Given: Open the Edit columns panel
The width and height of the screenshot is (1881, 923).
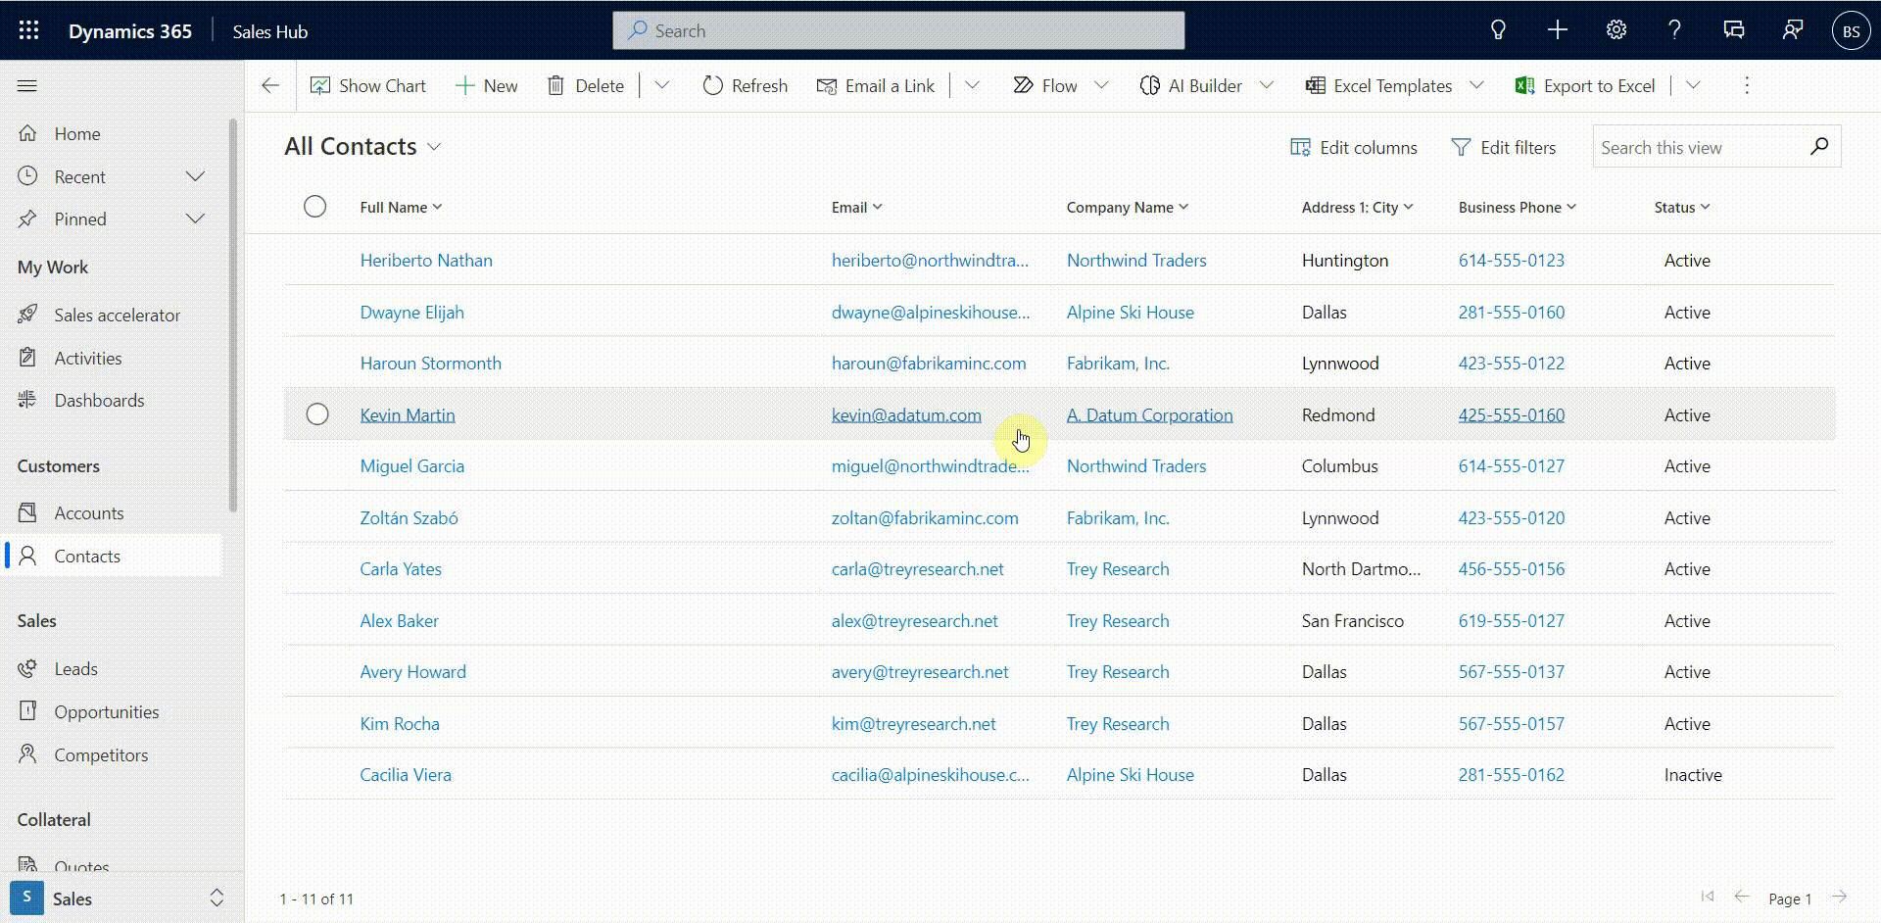Looking at the screenshot, I should 1354,148.
